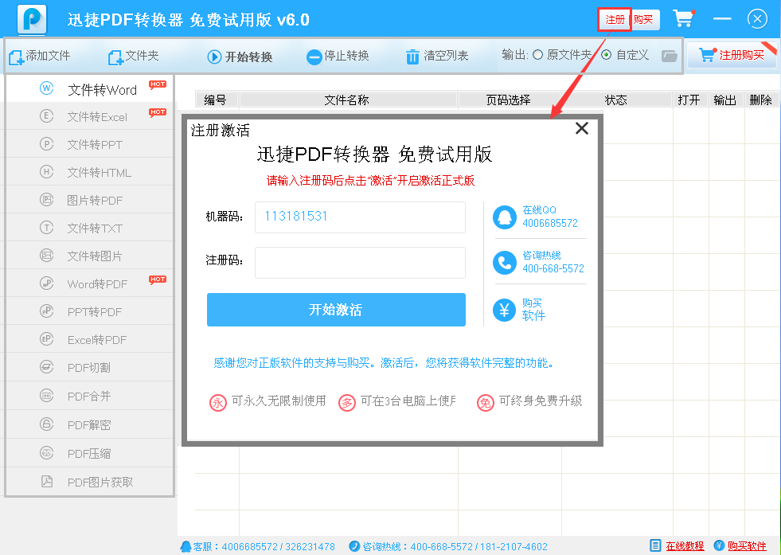
Task: Click the 文件转TXT sidebar icon
Action: pos(46,228)
